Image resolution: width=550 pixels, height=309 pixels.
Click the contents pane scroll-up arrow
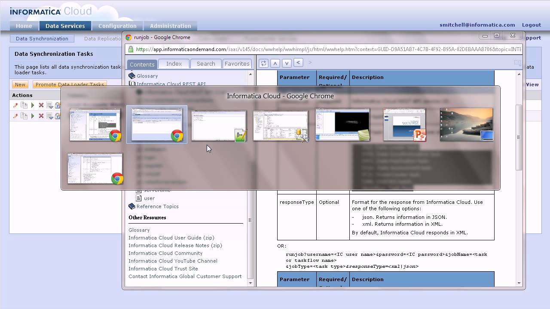pyautogui.click(x=250, y=74)
